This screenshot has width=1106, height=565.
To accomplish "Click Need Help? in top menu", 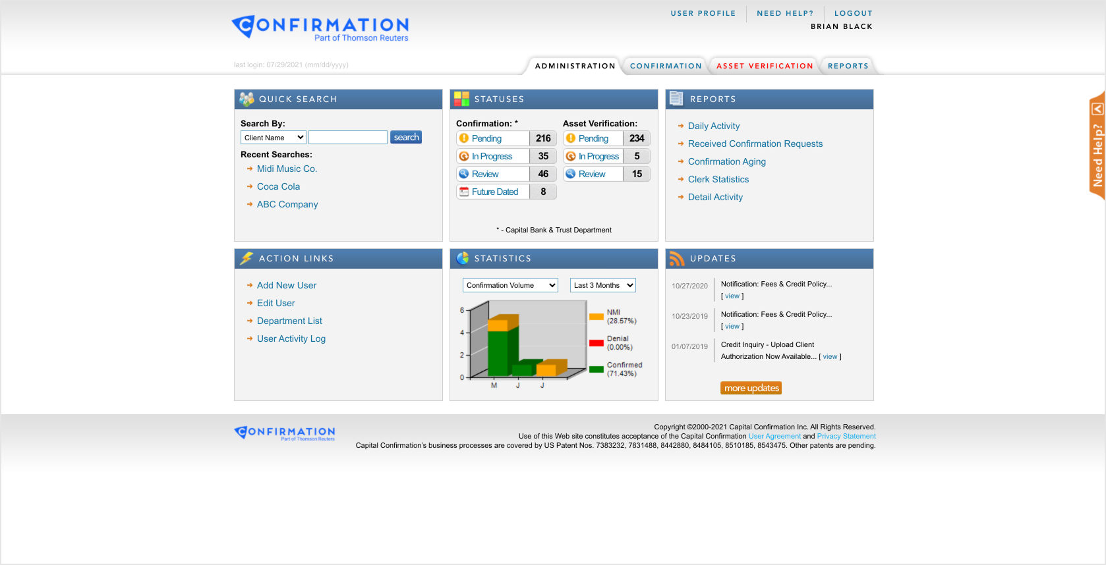I will tap(785, 13).
